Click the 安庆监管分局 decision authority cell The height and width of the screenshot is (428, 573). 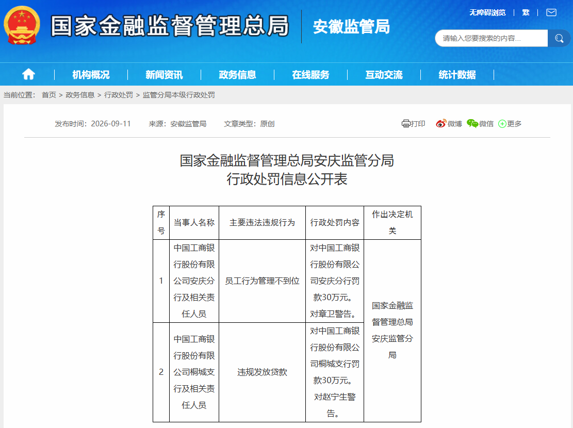tap(392, 331)
